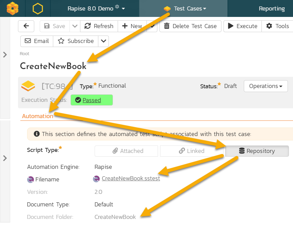Open the yellow hexagon workspace icon

pos(38,8)
